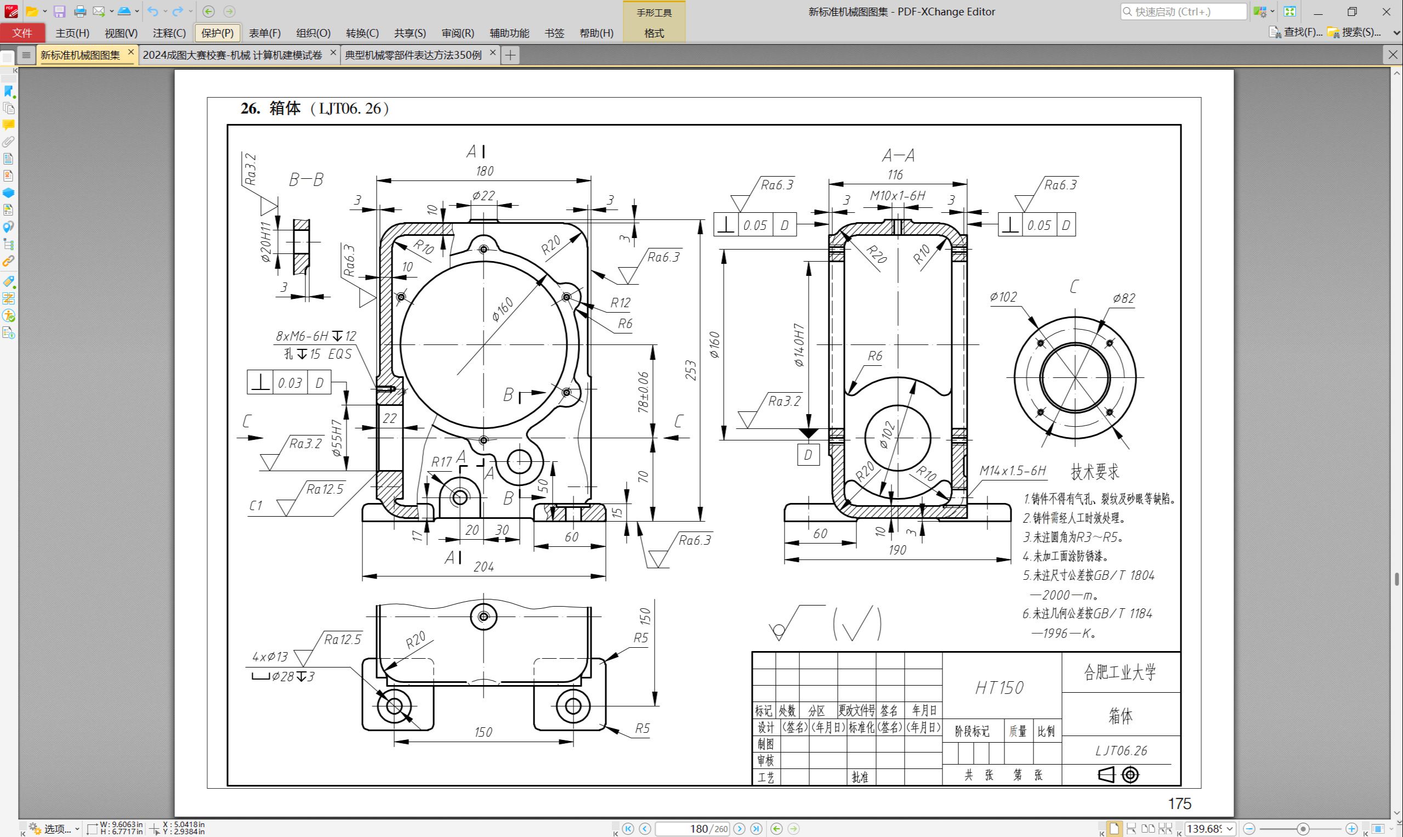This screenshot has height=837, width=1403.
Task: Show the Comments panel
Action: 7,125
